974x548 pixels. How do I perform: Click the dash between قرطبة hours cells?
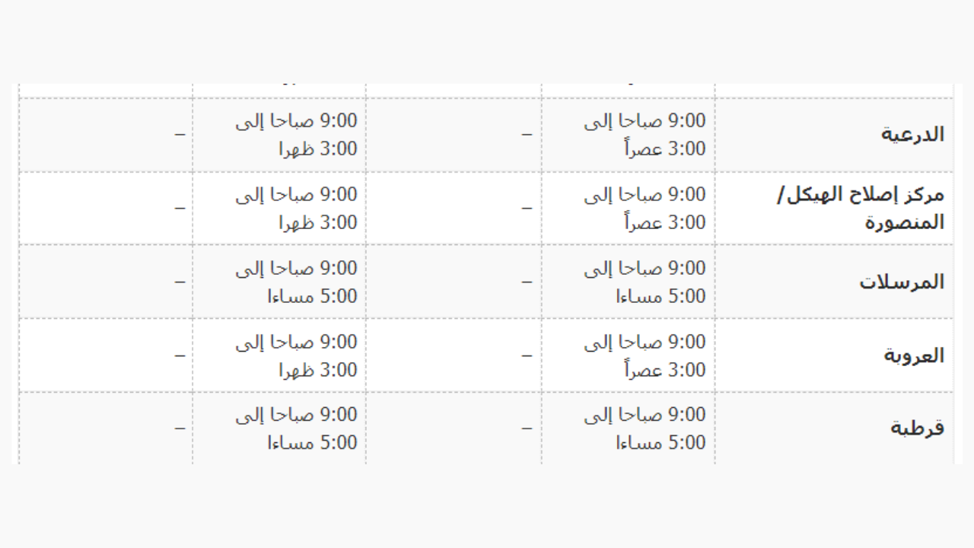click(x=527, y=428)
